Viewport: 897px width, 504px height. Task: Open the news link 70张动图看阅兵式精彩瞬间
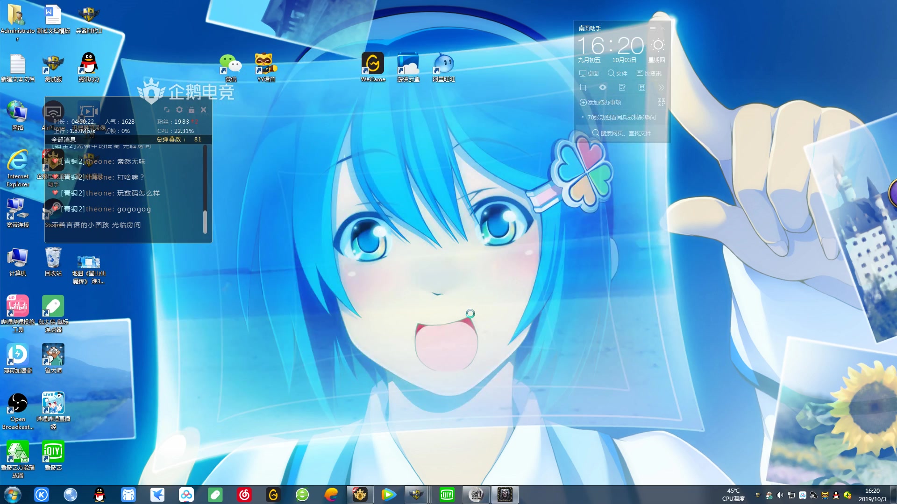[x=621, y=117]
